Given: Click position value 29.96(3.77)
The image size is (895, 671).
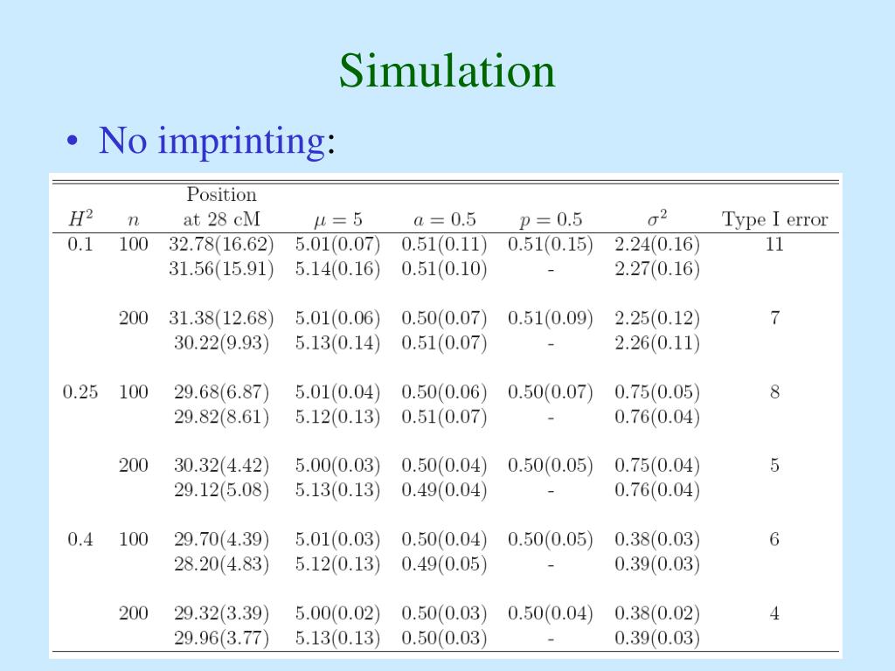Looking at the screenshot, I should click(221, 638).
